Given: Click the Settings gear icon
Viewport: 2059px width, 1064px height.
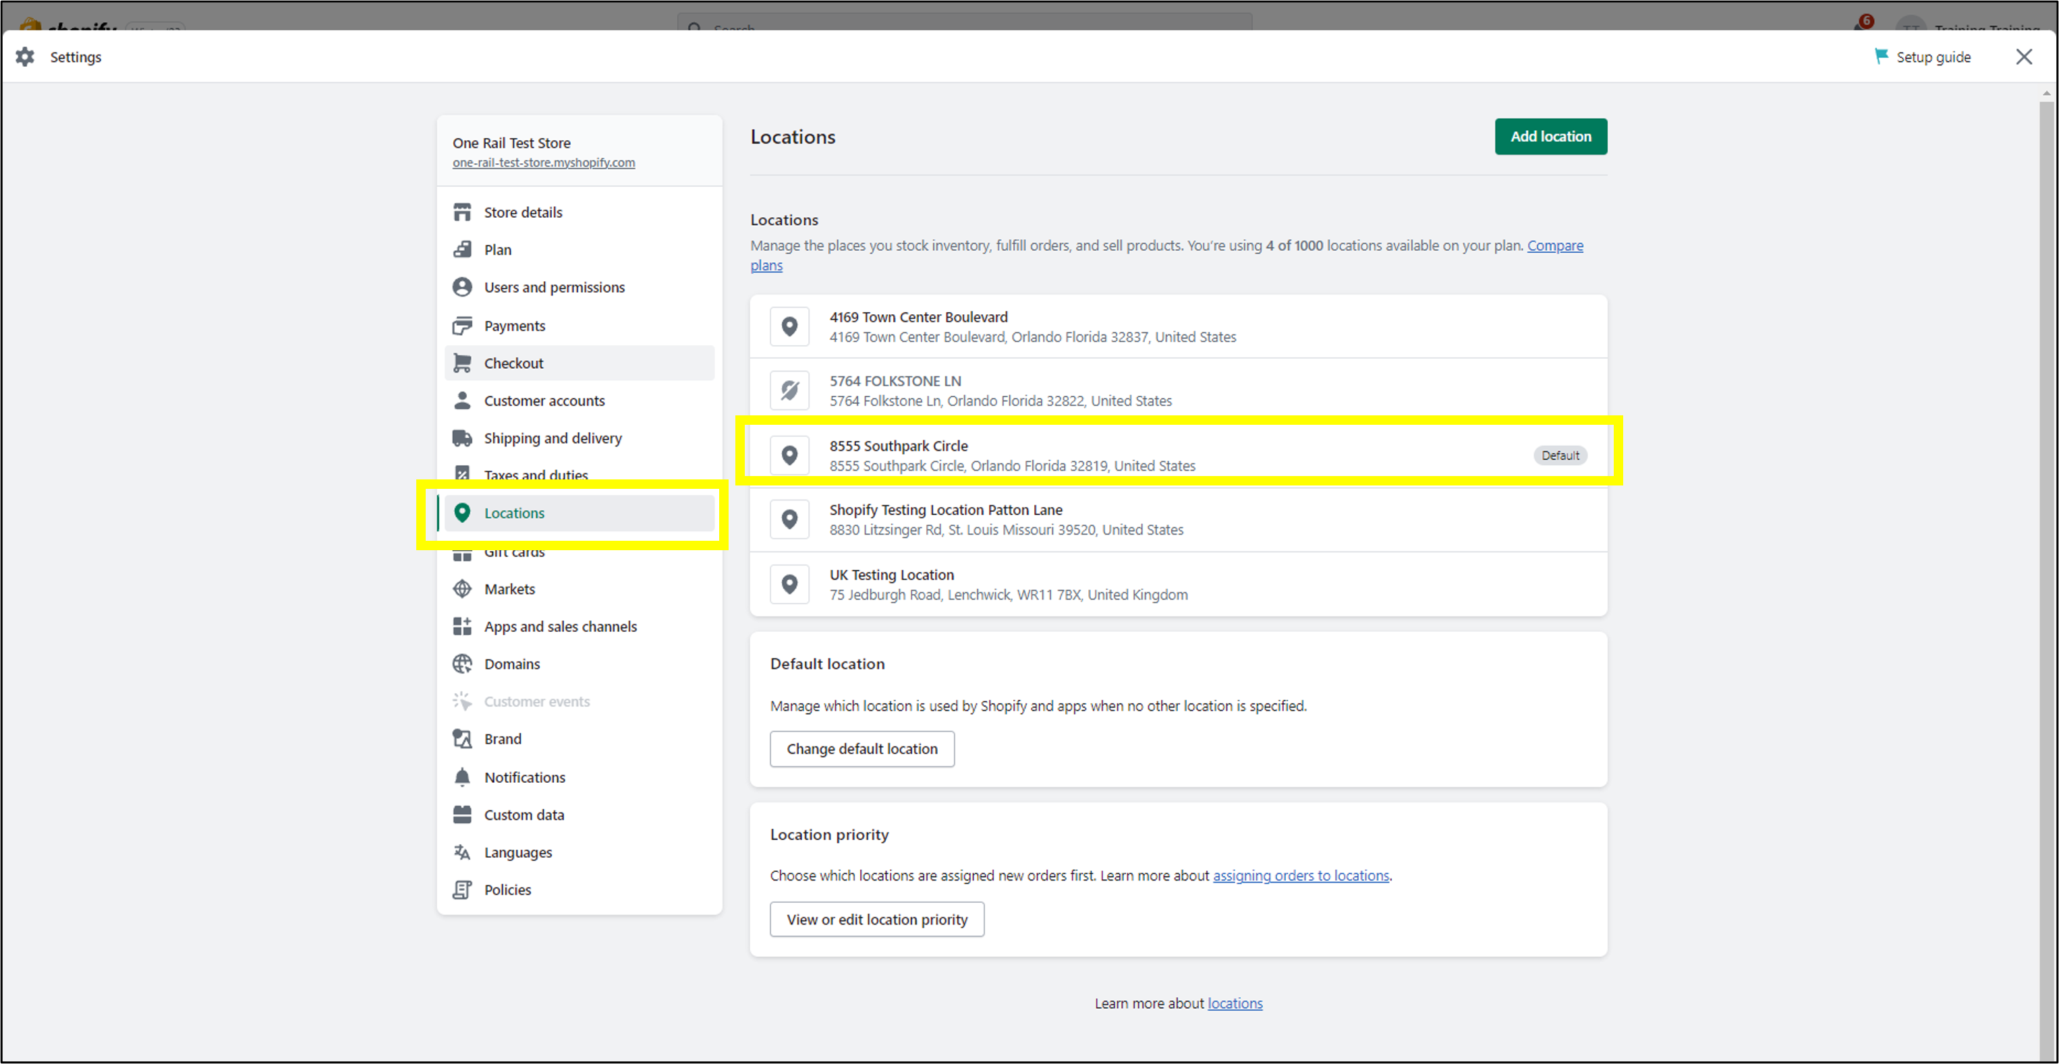Looking at the screenshot, I should pos(25,57).
